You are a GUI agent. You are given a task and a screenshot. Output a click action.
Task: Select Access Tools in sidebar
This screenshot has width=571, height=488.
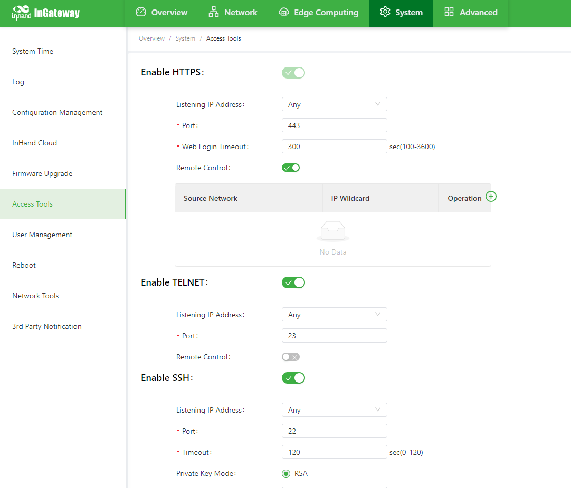(63, 204)
